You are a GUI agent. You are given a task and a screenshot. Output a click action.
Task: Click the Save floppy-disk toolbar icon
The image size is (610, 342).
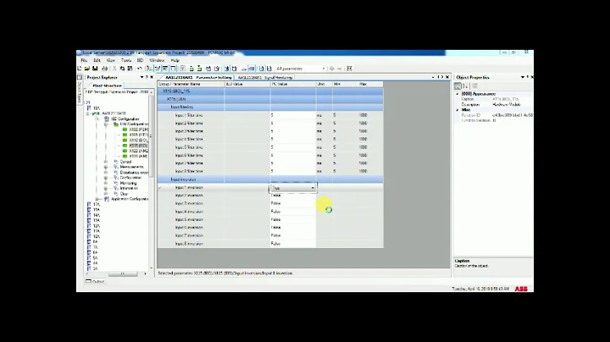[95, 69]
